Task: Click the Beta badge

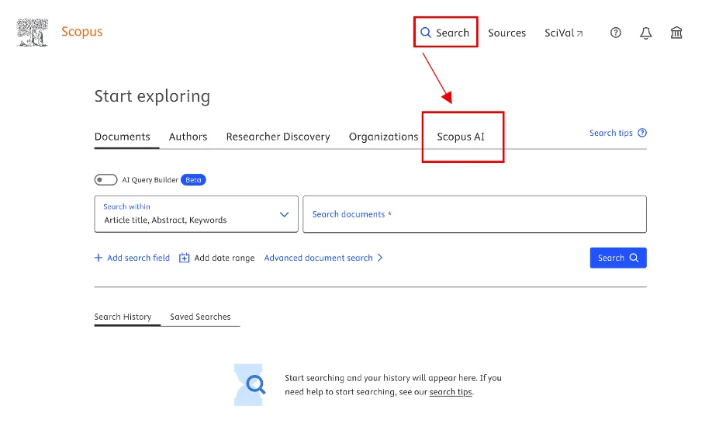Action: click(x=193, y=180)
